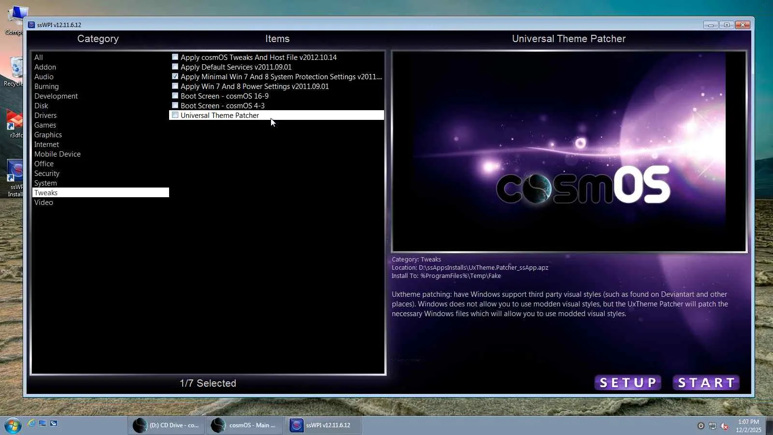Image resolution: width=773 pixels, height=435 pixels.
Task: Select the All category
Action: coord(100,58)
